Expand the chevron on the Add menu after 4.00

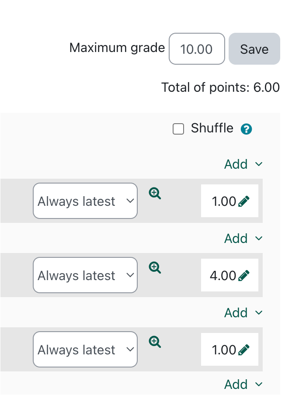[258, 313]
